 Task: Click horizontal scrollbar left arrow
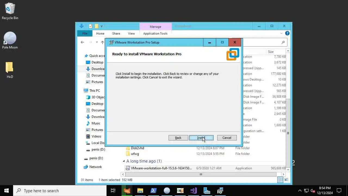(x=123, y=174)
